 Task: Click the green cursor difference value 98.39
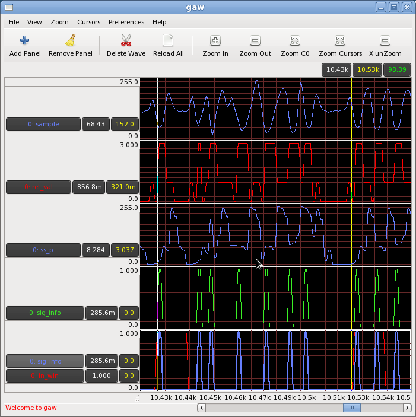pos(397,70)
